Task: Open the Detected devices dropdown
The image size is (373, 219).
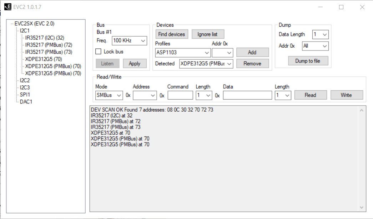Action: [x=206, y=64]
